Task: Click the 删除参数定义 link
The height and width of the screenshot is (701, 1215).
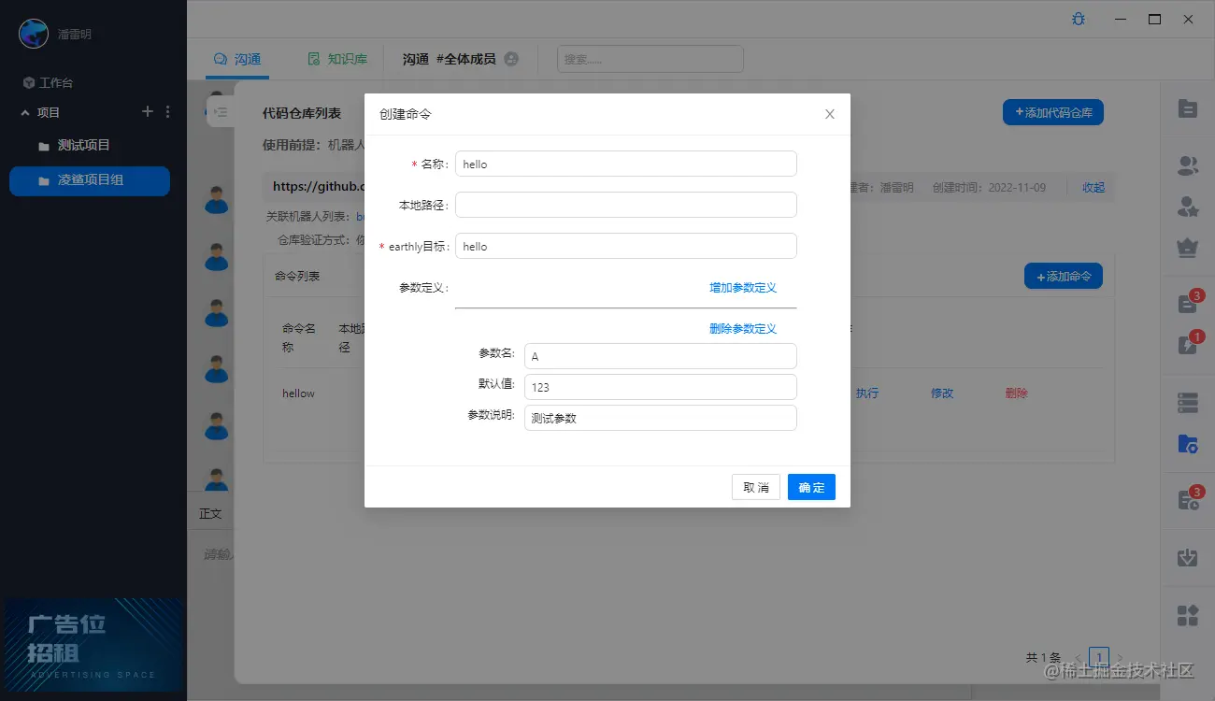Action: [743, 329]
